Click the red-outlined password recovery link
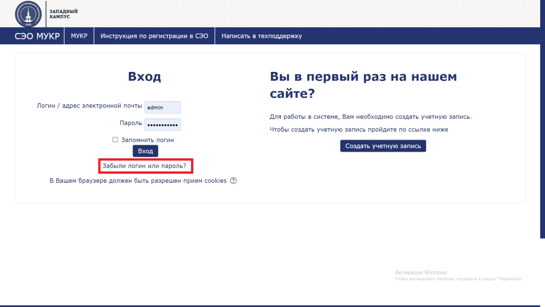This screenshot has width=545, height=307. click(x=145, y=166)
